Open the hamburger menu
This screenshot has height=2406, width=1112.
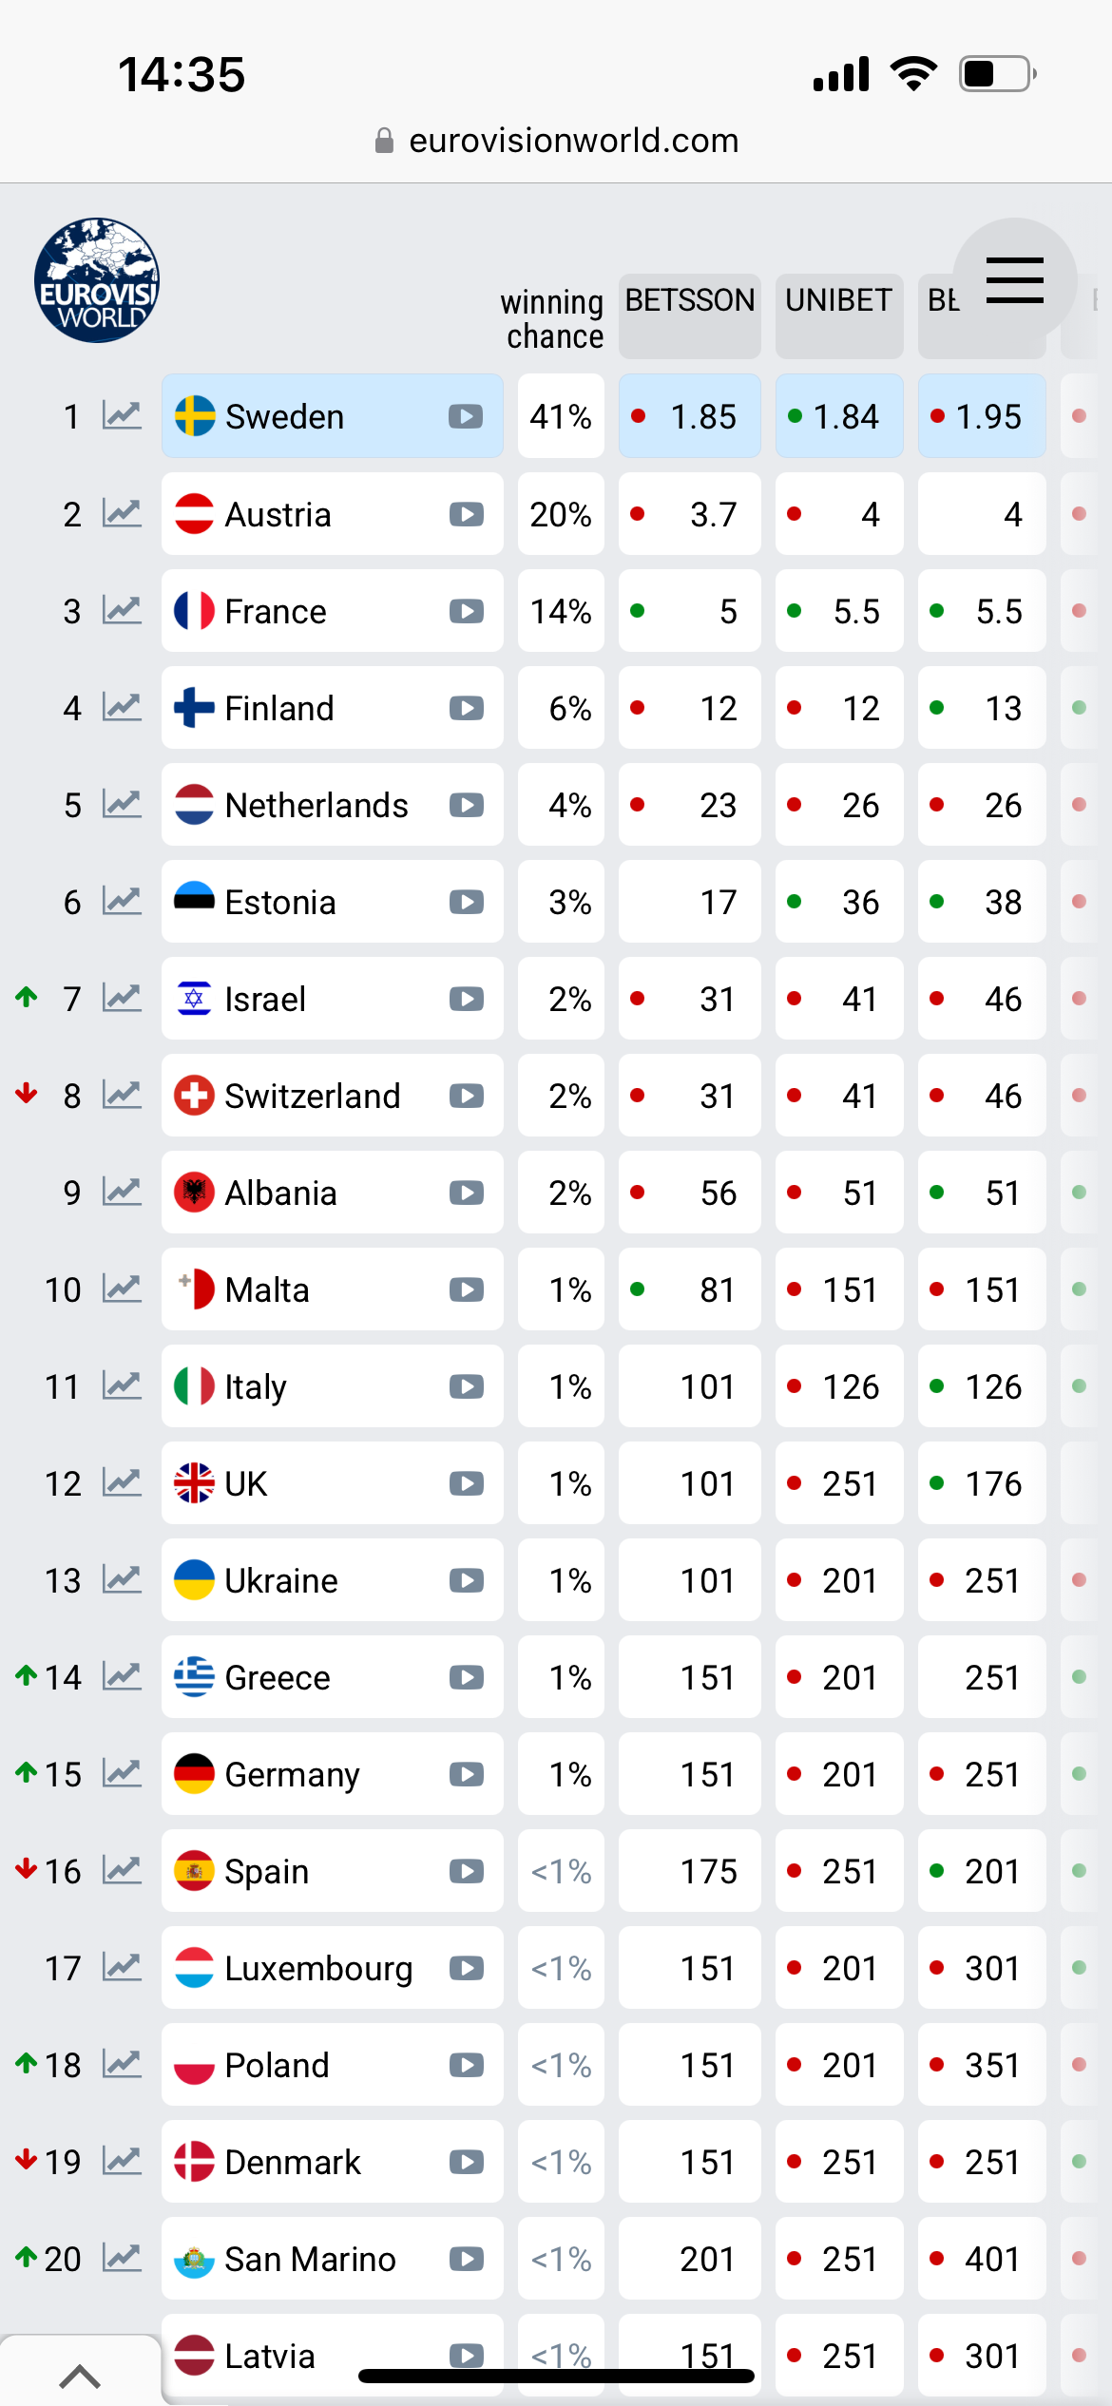pos(1014,280)
